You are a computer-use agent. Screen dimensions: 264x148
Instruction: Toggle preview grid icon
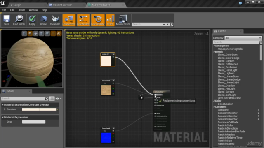(x=53, y=34)
